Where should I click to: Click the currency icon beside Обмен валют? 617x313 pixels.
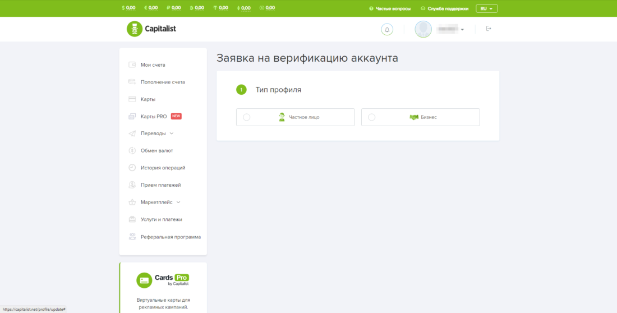tap(132, 150)
